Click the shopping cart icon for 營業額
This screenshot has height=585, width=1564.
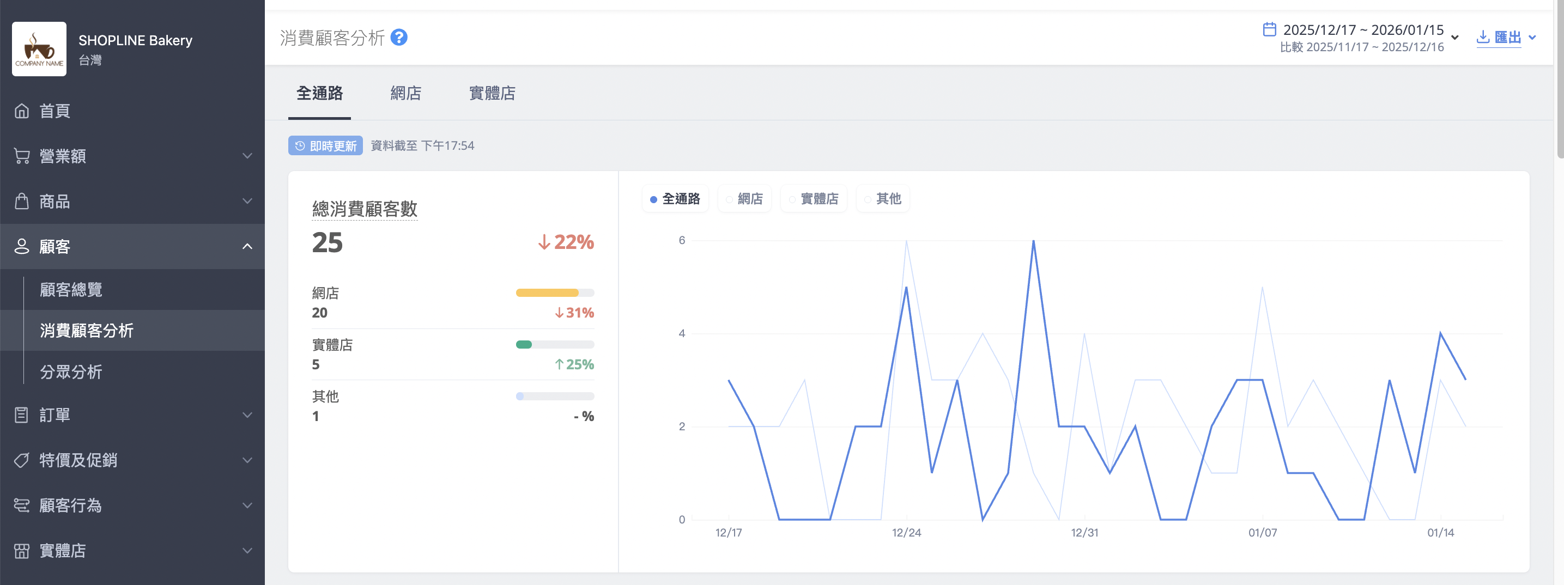[x=22, y=156]
